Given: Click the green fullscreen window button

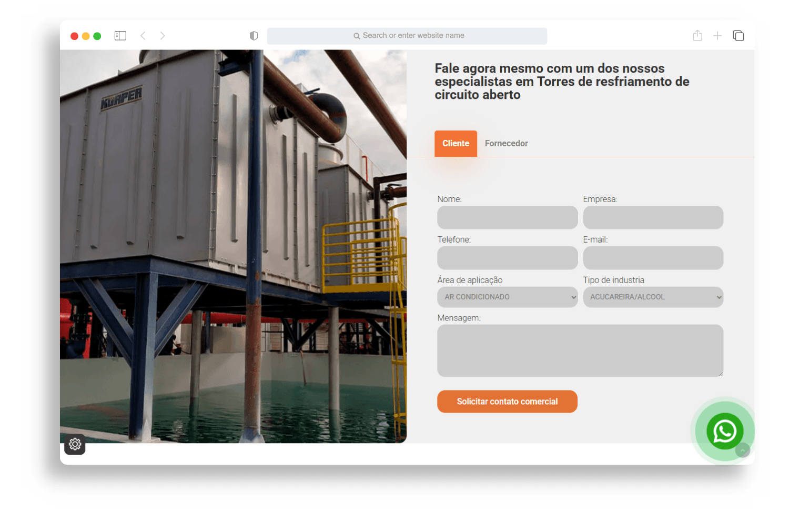Looking at the screenshot, I should (97, 36).
